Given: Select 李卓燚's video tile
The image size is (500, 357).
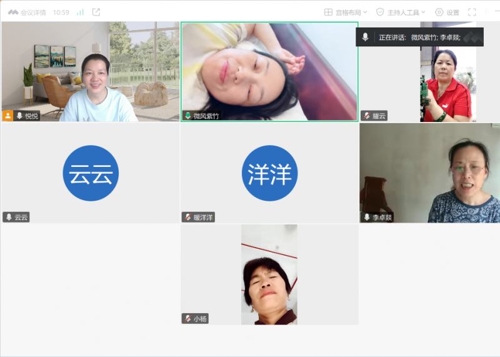Looking at the screenshot, I should click(x=429, y=172).
